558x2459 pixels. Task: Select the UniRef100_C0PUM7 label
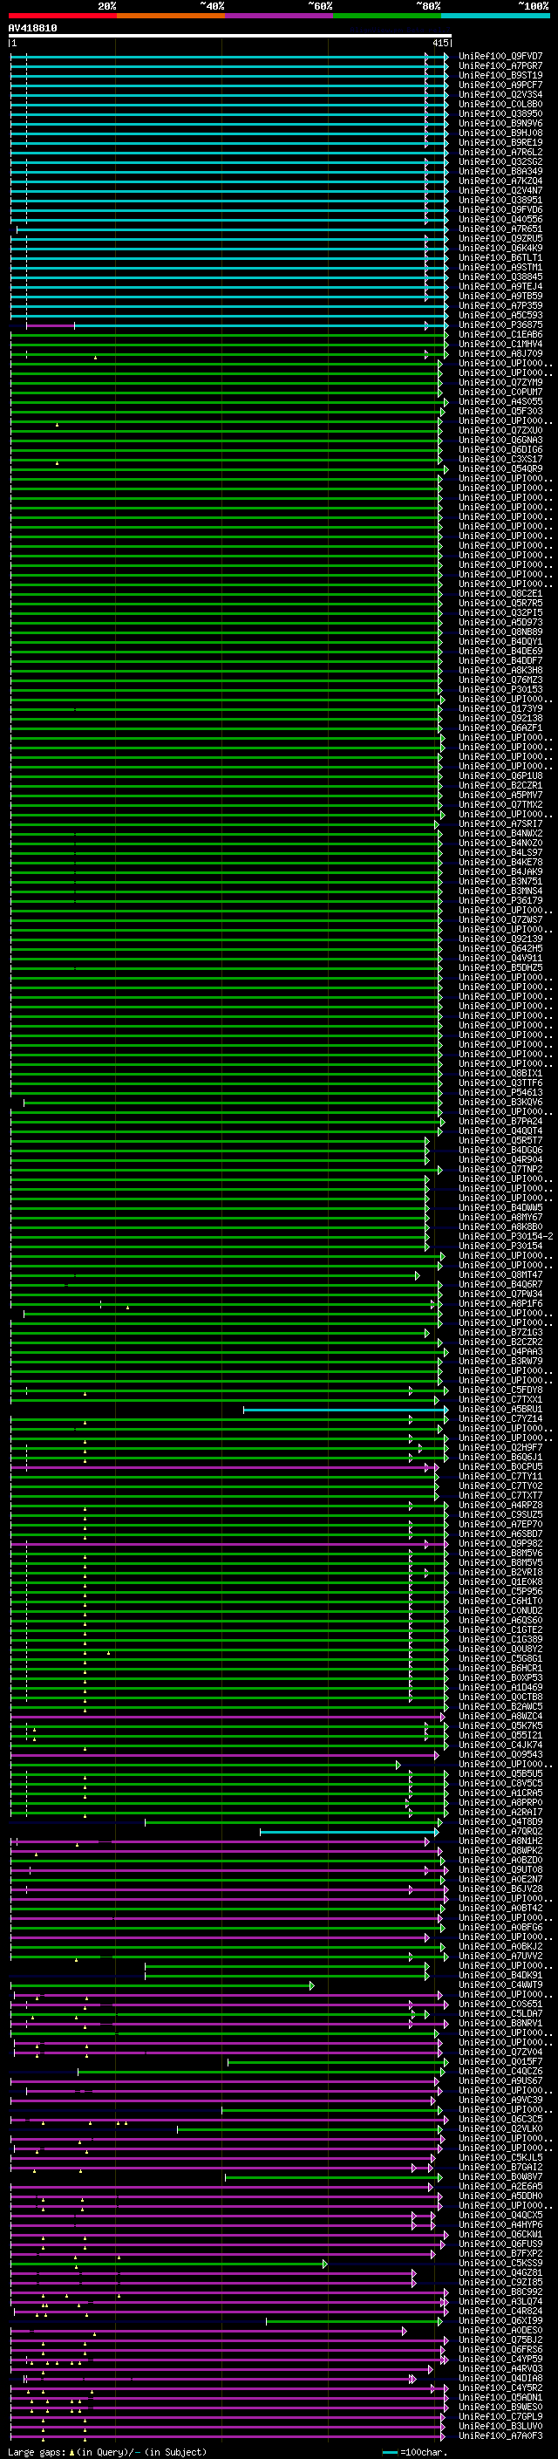coord(500,393)
